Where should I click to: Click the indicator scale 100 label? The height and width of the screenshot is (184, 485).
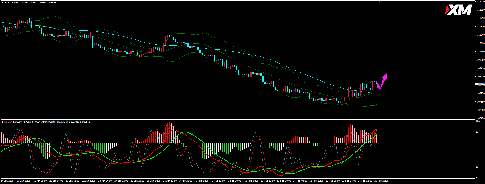(478, 121)
